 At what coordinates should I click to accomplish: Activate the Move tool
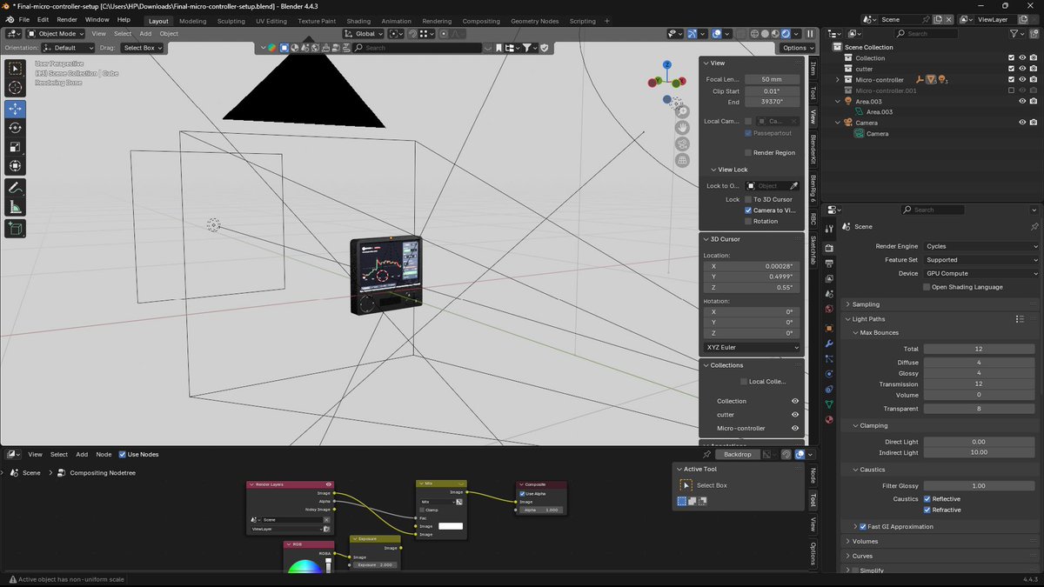click(16, 109)
